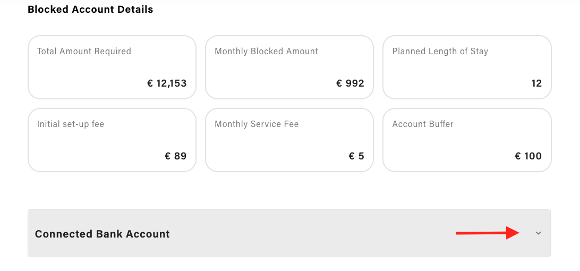Click the 89 set-up fee number
580x271 pixels.
[x=181, y=156]
